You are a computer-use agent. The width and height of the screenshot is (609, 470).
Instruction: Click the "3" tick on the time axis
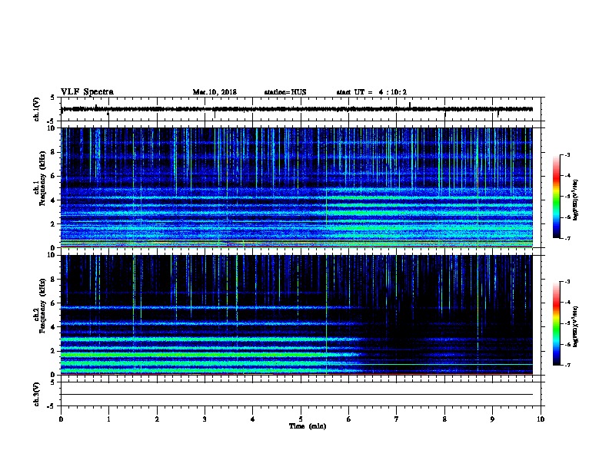[x=205, y=419]
